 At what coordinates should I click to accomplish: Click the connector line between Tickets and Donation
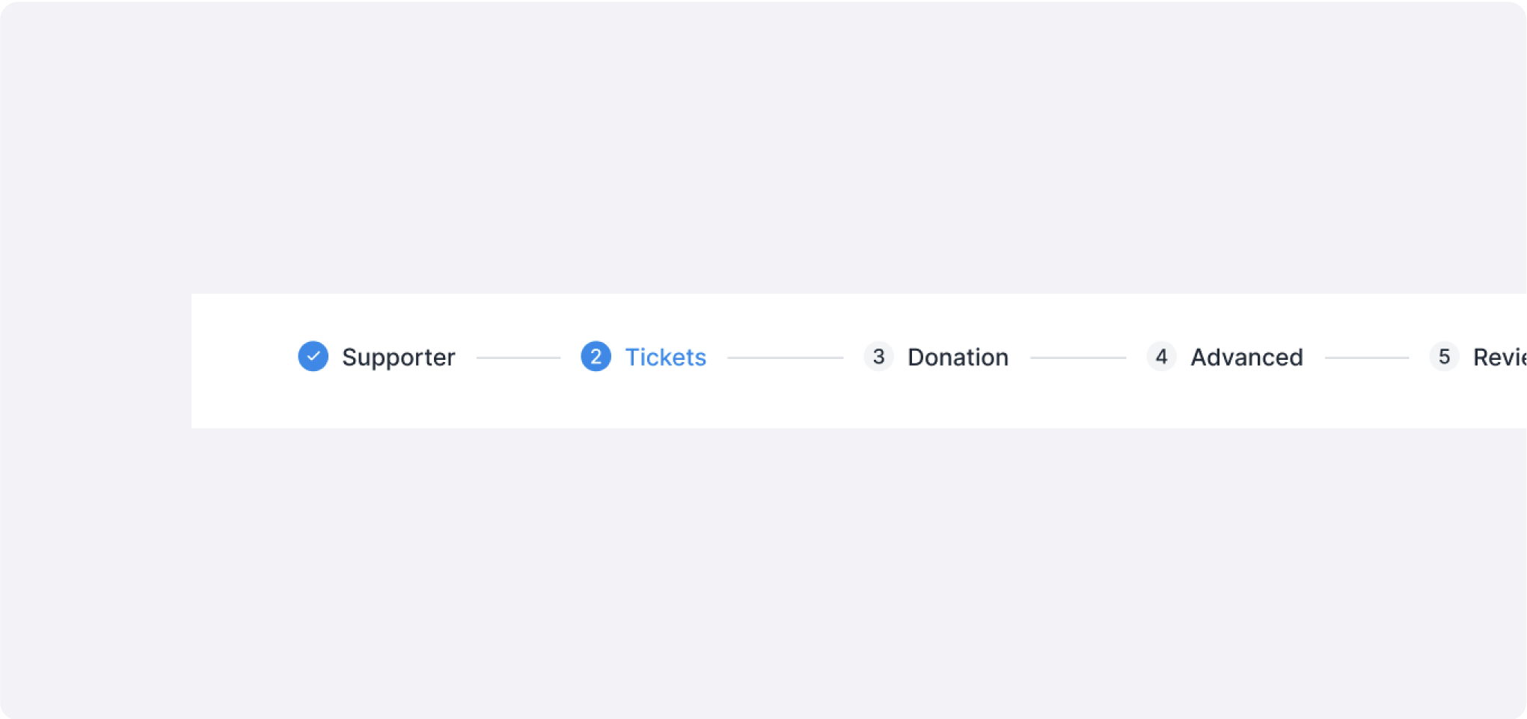click(785, 358)
